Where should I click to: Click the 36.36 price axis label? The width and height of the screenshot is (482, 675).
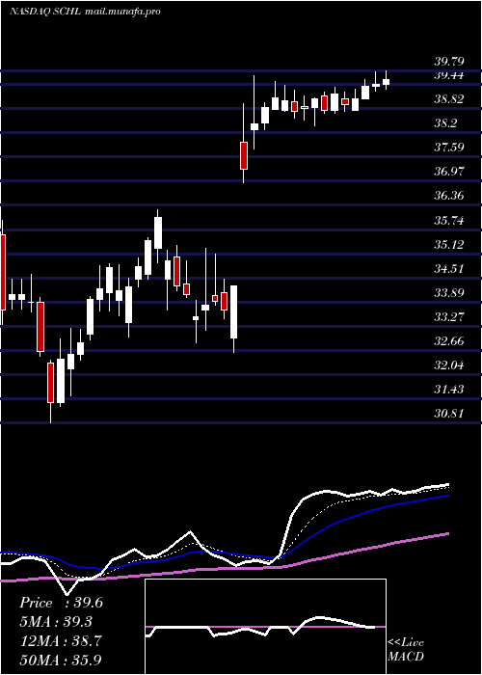pos(448,197)
